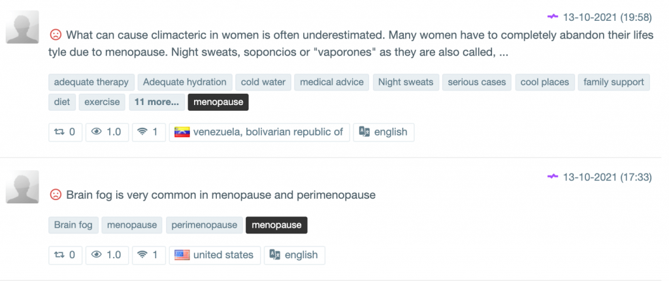Click the eye views icon on first post

tap(97, 132)
